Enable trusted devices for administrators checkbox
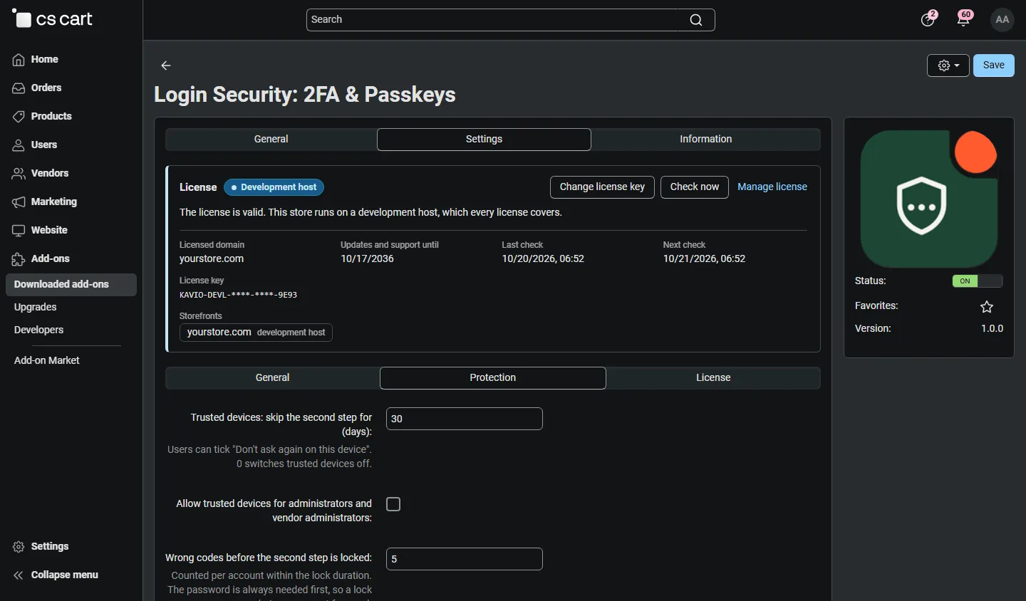Image resolution: width=1026 pixels, height=601 pixels. pyautogui.click(x=393, y=504)
